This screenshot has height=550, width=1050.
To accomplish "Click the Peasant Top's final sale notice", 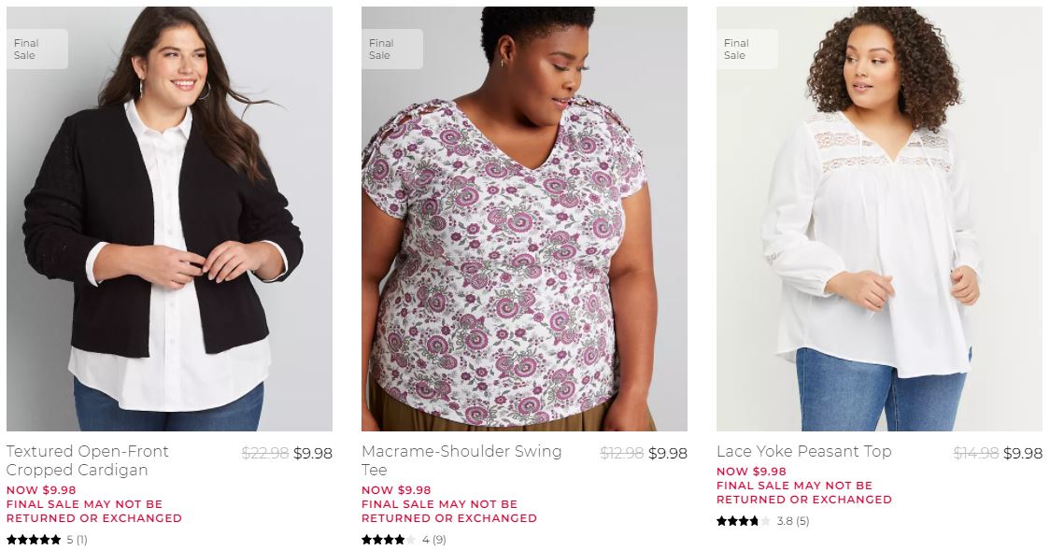I will (x=803, y=492).
